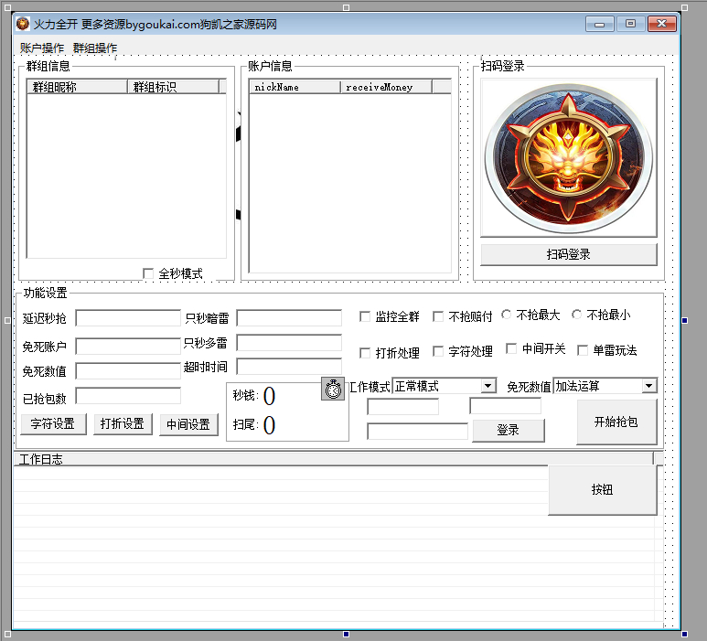Select the 不抢最大 radio button
707x641 pixels.
coord(508,315)
